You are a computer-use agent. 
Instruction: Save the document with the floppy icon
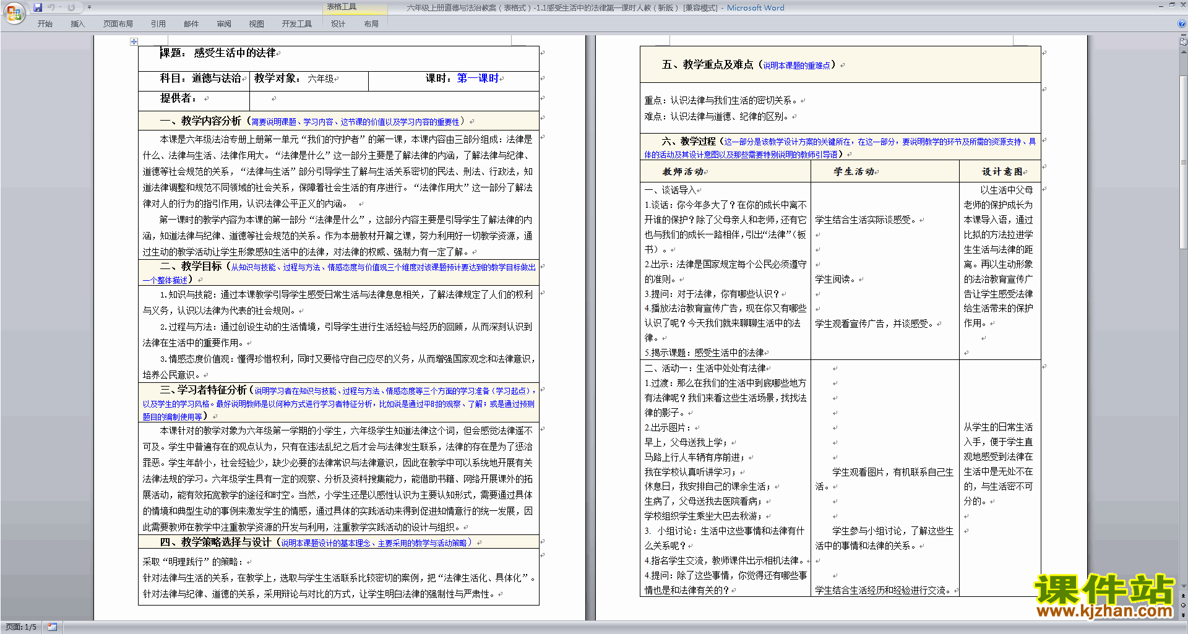click(x=38, y=7)
